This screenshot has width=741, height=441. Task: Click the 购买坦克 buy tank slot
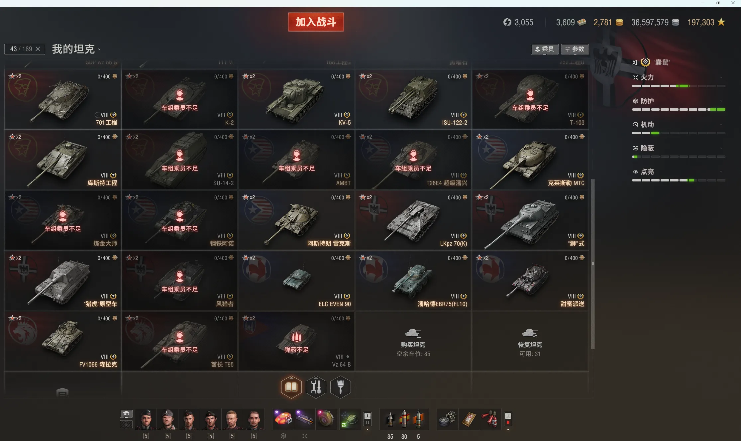tap(413, 341)
